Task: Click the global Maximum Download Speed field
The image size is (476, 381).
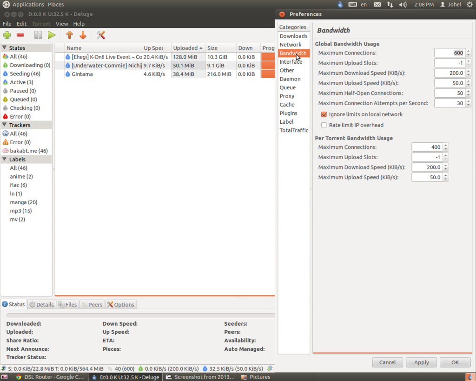Action: point(450,73)
